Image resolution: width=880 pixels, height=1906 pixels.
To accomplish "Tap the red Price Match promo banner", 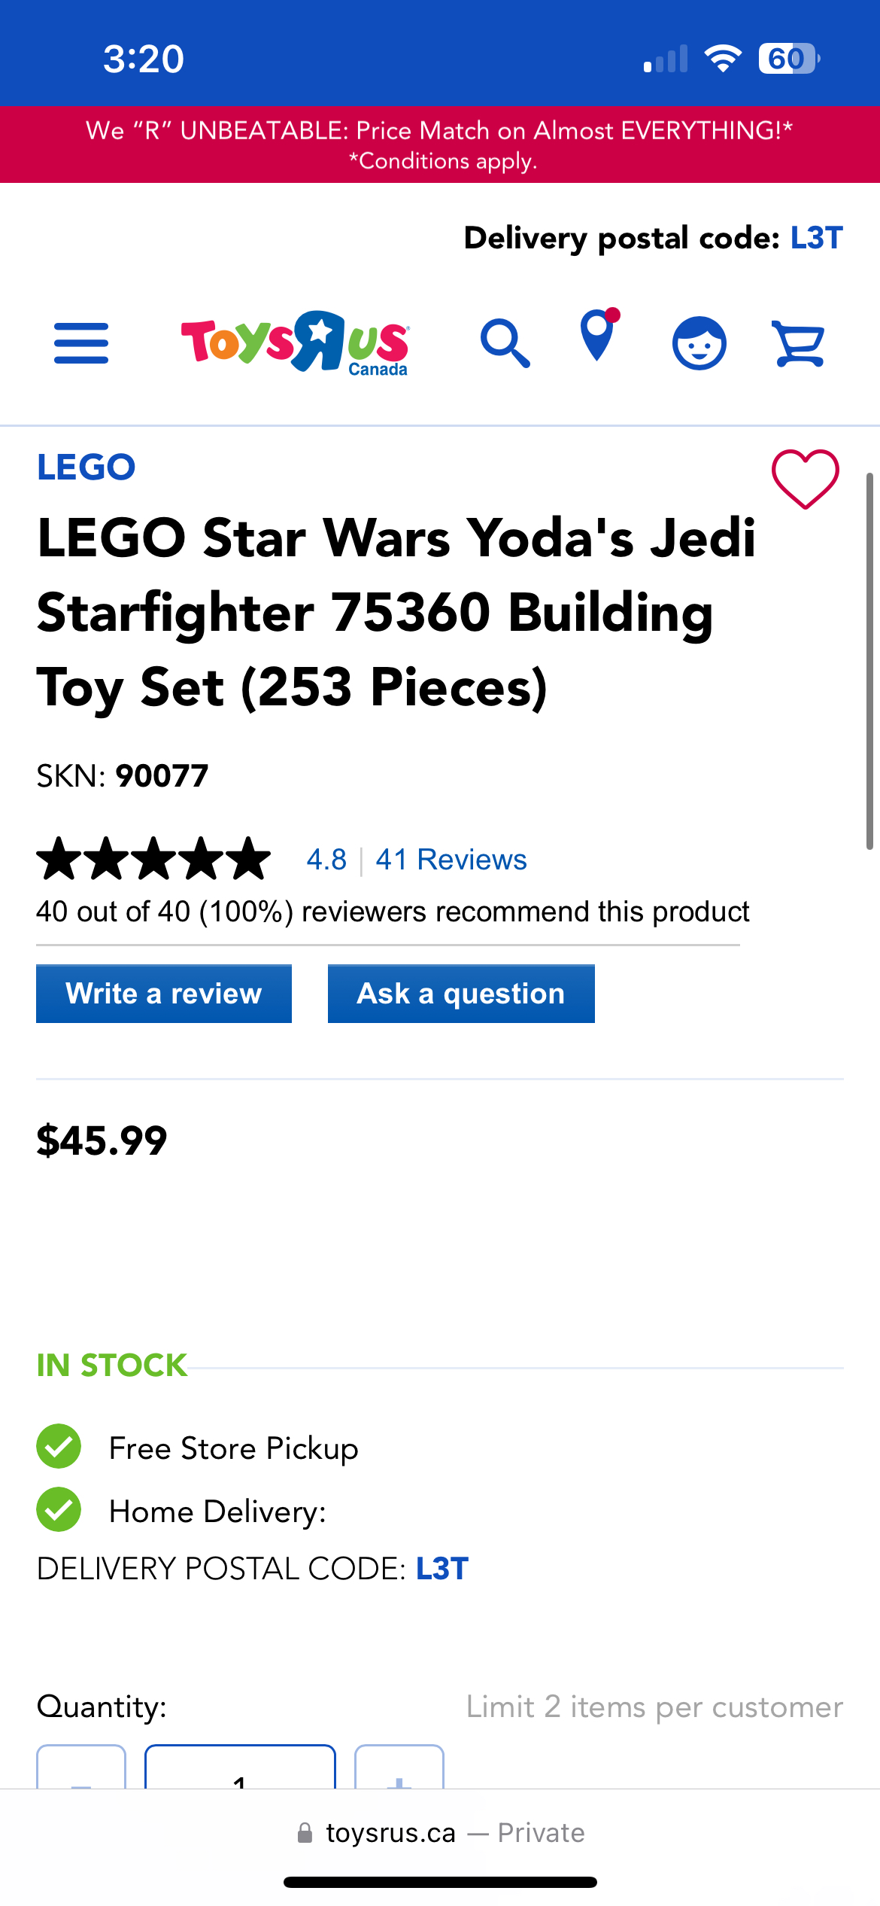I will coord(440,145).
